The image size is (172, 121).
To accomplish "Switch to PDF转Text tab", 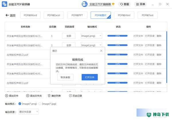I will coord(148,15).
